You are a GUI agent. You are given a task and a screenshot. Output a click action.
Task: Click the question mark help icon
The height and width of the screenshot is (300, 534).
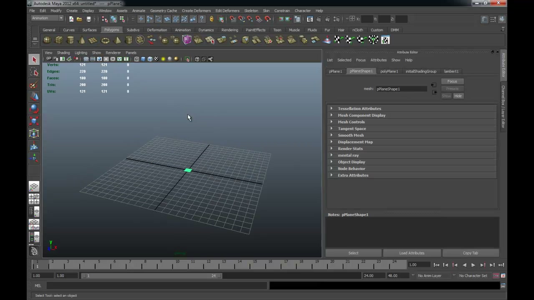point(202,19)
